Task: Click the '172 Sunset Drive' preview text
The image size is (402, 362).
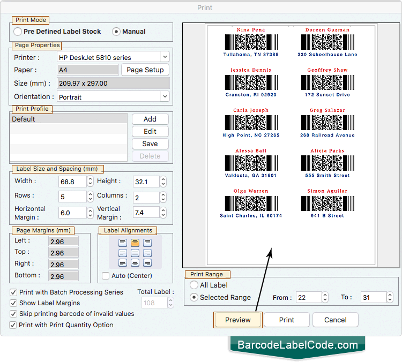Action: coord(327,95)
